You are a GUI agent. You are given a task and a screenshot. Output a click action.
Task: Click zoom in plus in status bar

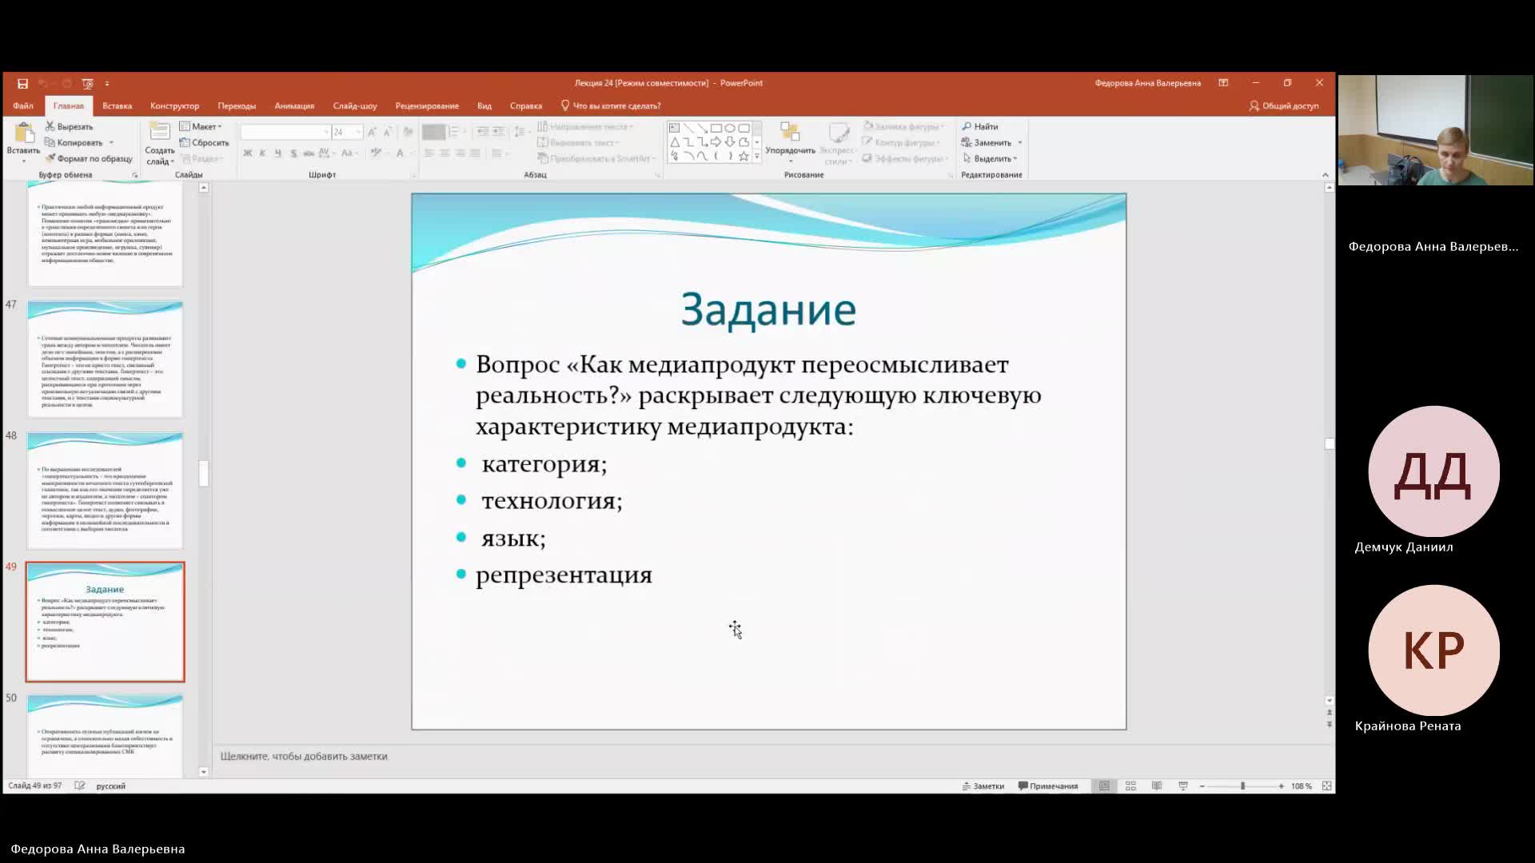pos(1281,786)
